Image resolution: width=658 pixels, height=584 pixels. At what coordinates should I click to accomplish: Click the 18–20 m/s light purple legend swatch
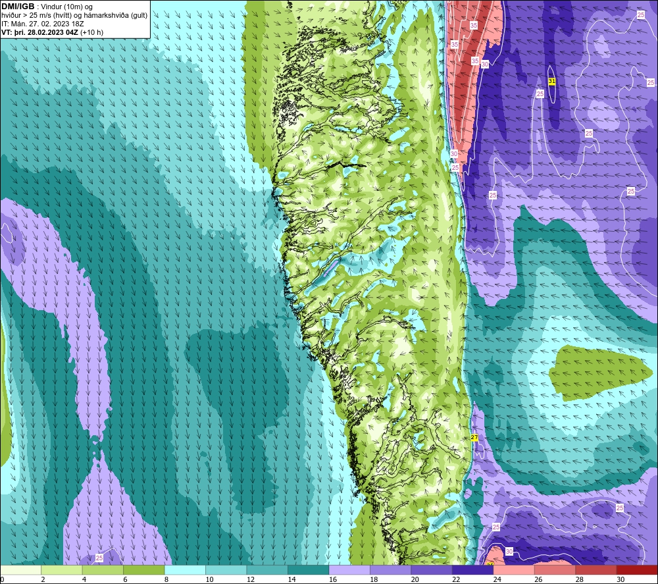tap(391, 570)
